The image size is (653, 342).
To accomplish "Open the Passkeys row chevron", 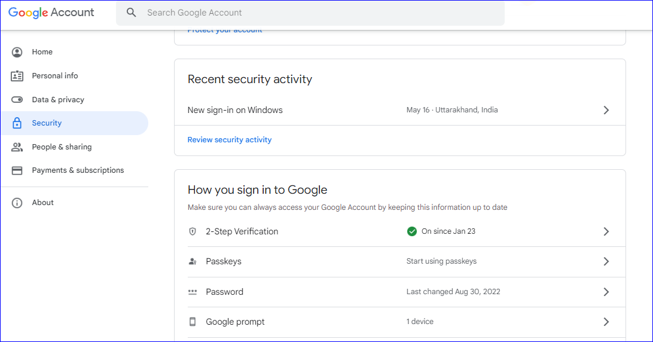I will [x=606, y=261].
